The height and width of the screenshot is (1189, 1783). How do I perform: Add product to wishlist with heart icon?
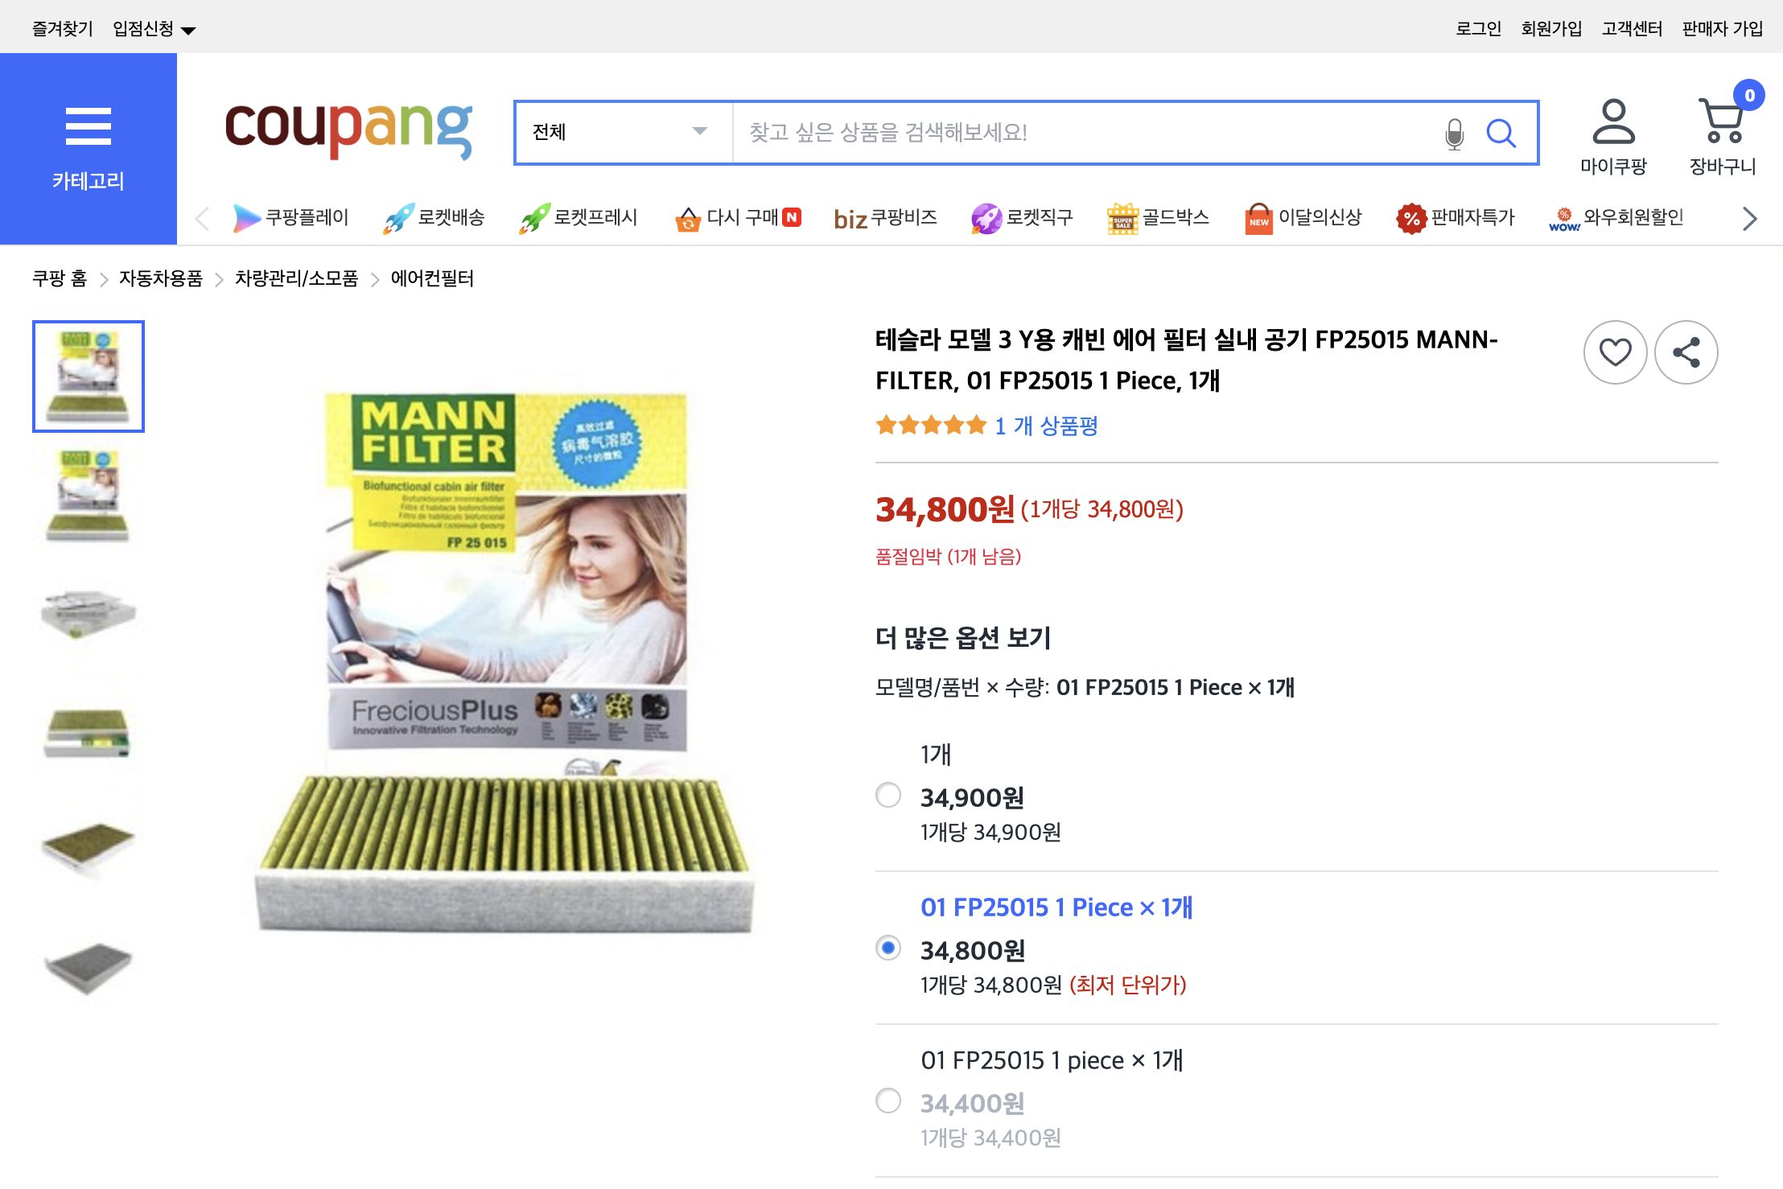[x=1615, y=352]
